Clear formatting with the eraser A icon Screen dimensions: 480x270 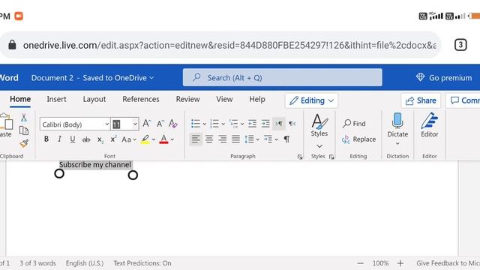[173, 124]
